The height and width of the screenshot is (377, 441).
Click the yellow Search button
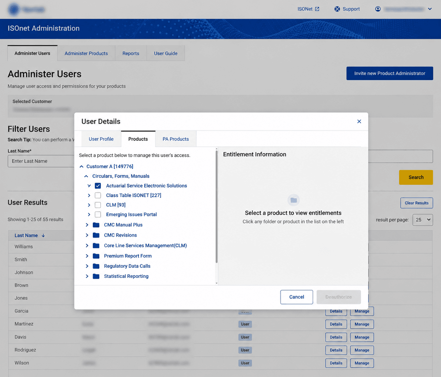[x=416, y=177]
